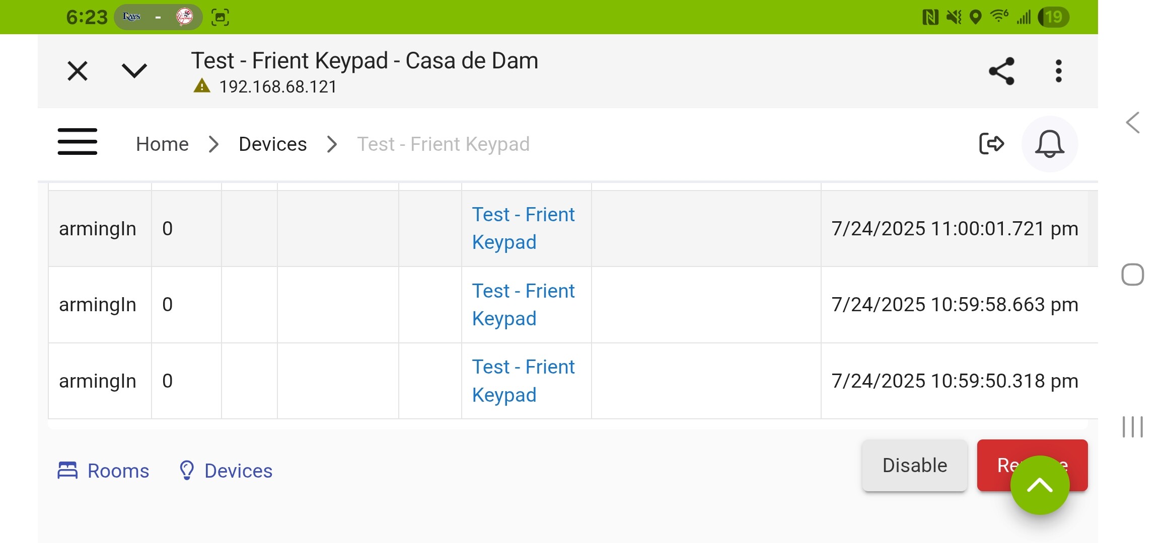Open the three-dot overflow menu
The image size is (1166, 543).
click(1058, 71)
